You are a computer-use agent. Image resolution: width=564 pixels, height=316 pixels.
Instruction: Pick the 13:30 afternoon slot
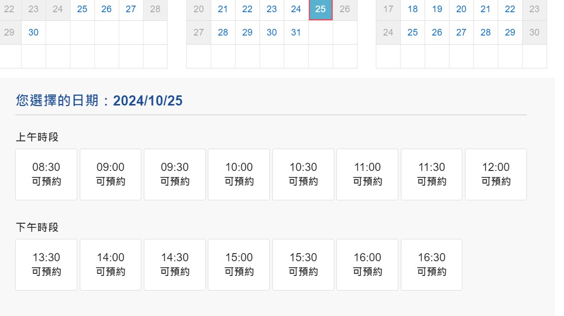[x=46, y=264]
